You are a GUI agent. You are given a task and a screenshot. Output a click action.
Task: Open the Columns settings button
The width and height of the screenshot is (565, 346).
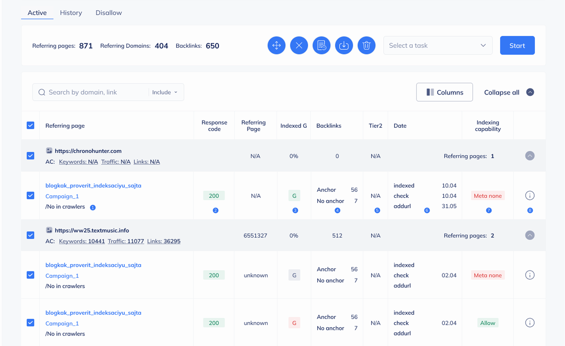coord(444,92)
